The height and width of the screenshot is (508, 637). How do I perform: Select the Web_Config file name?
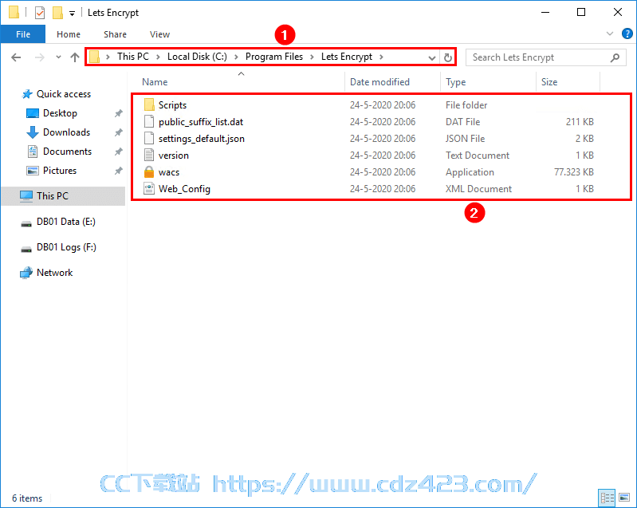tap(184, 189)
